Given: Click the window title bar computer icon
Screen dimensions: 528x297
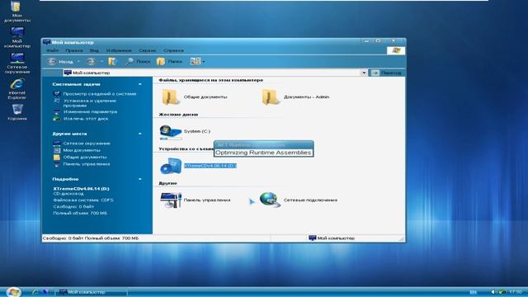Looking at the screenshot, I should (x=47, y=42).
